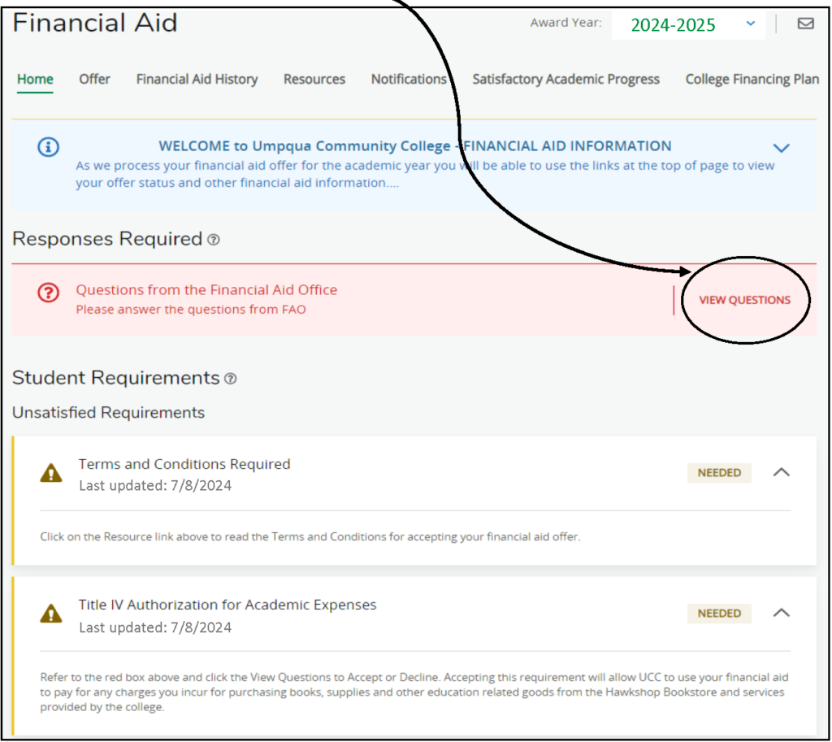832x742 pixels.
Task: Click the Home tab with green underline
Action: 35,79
